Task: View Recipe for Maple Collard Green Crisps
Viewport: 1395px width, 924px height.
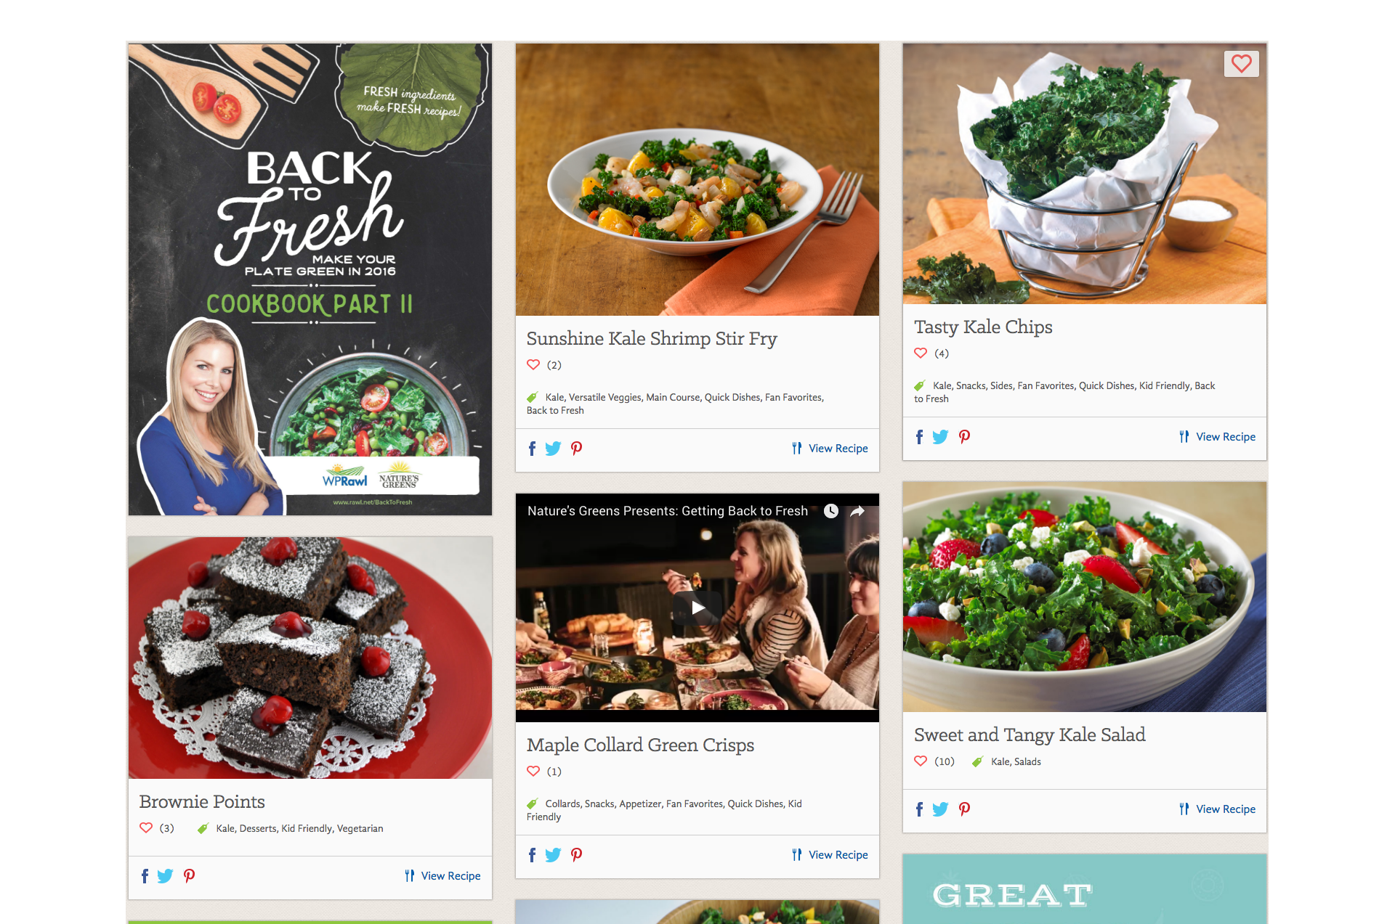Action: point(830,855)
